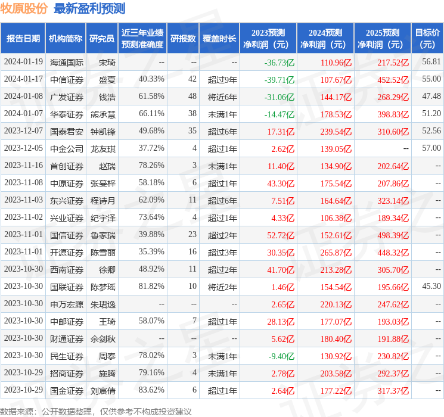This screenshot has width=444, height=417.
Task: Click analyst name 程诗月
Action: click(103, 201)
